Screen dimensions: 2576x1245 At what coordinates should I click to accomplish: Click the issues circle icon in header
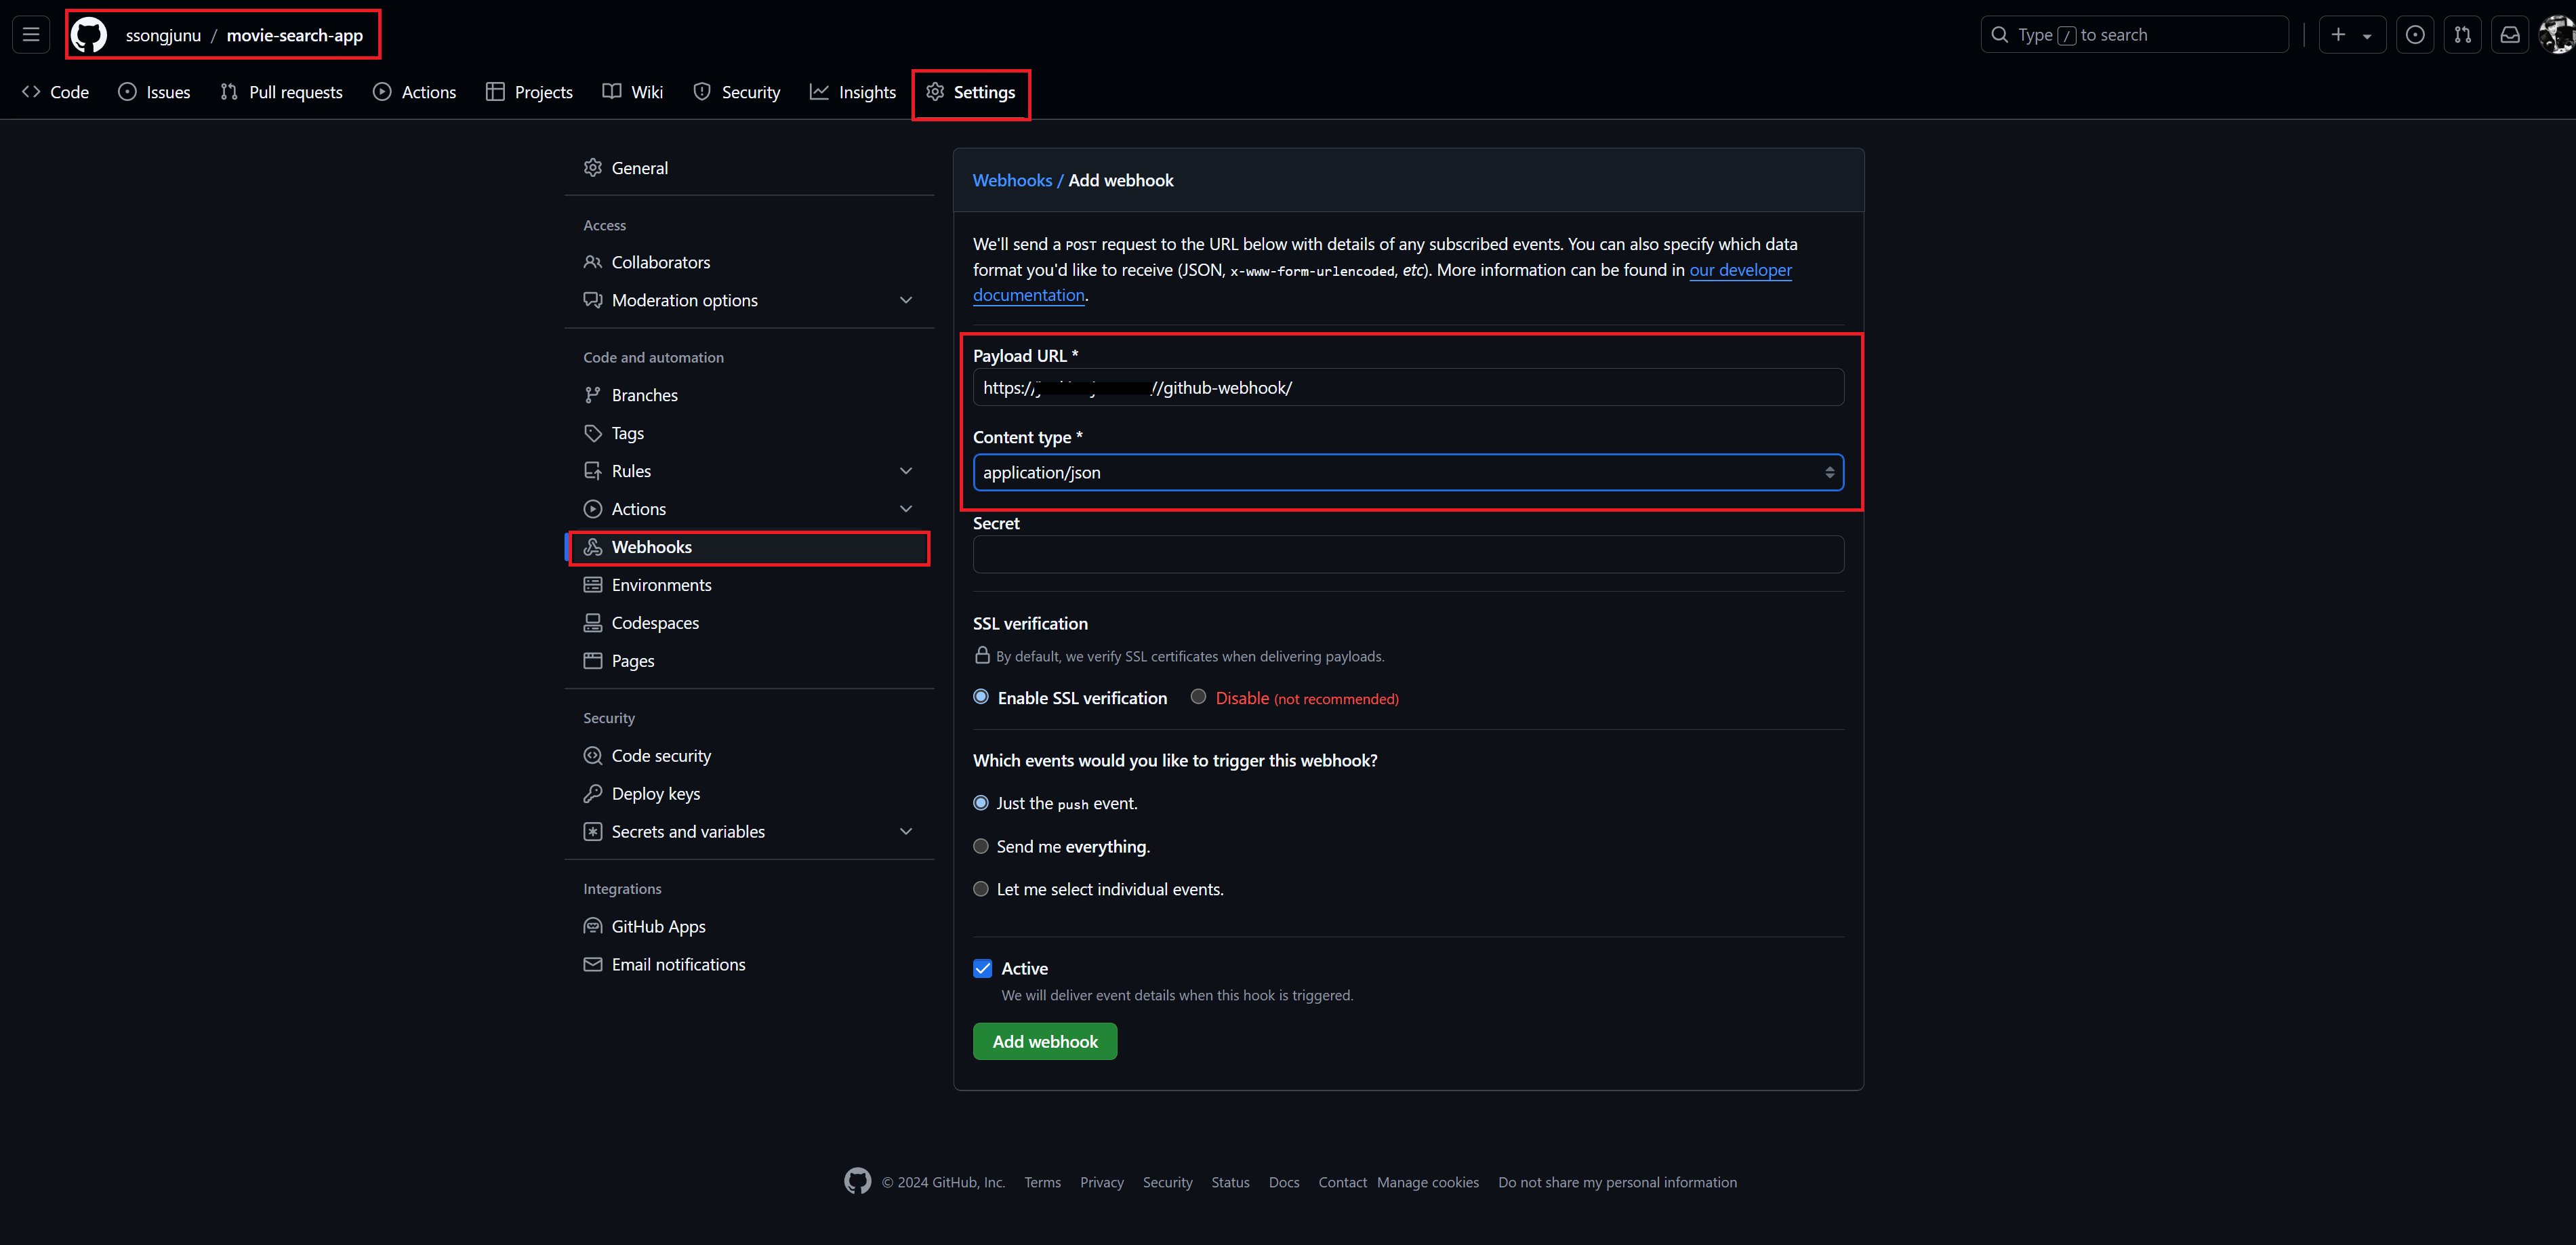pos(2414,35)
